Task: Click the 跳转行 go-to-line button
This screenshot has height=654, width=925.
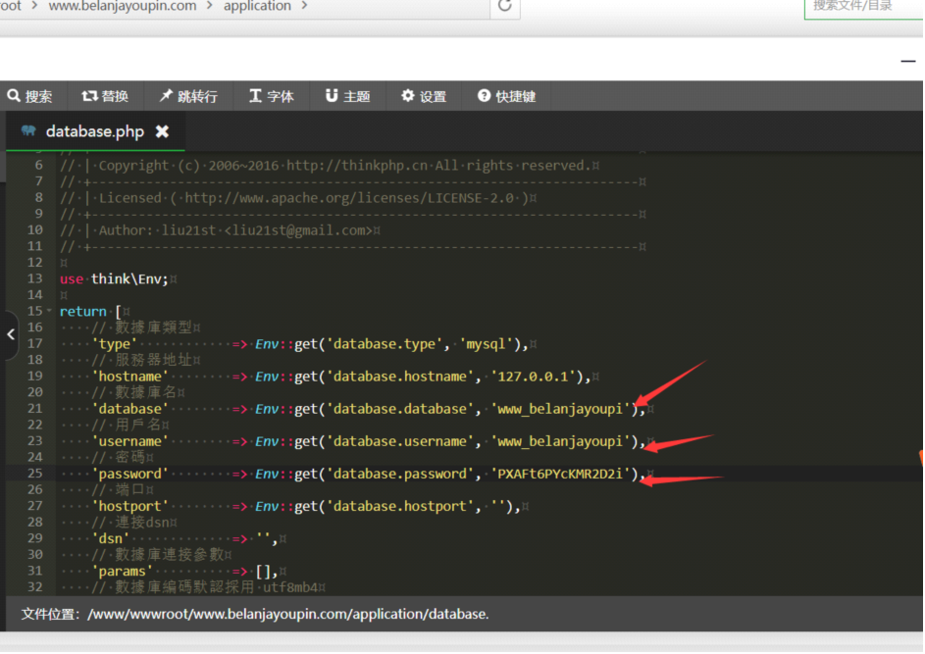Action: pyautogui.click(x=188, y=96)
